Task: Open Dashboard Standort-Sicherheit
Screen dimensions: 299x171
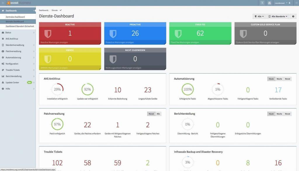Action: (19, 26)
